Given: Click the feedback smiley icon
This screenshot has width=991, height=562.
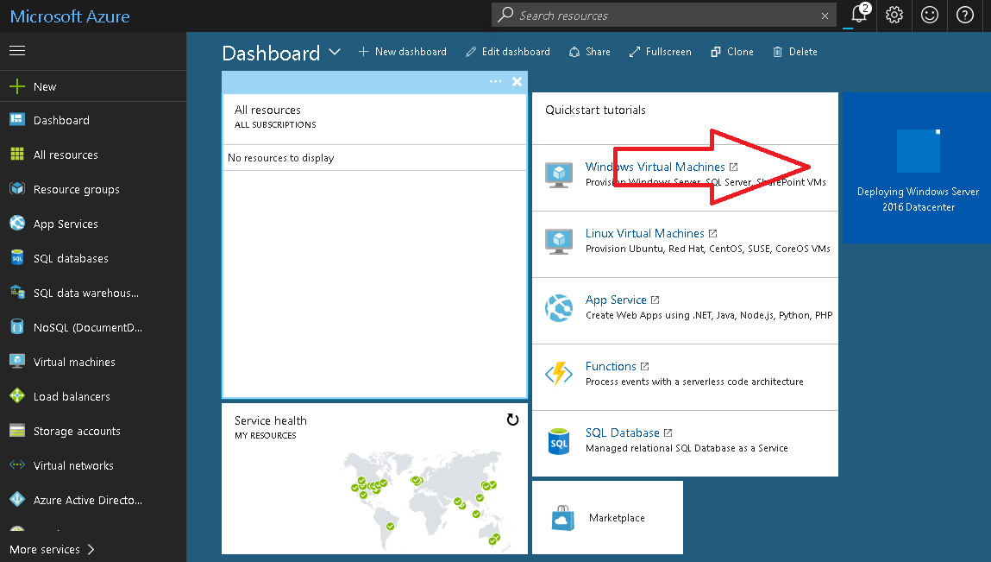Looking at the screenshot, I should pyautogui.click(x=930, y=15).
